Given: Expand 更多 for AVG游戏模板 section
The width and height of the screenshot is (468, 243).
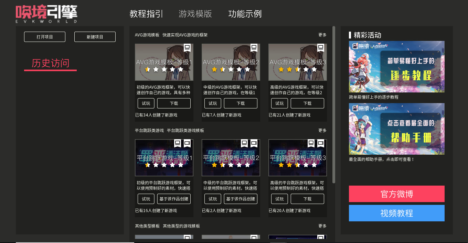Looking at the screenshot, I should 322,35.
